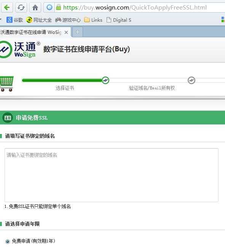Click the 数字证书在线申请平台(Buy) title
This screenshot has height=247, width=225.
[x=86, y=49]
